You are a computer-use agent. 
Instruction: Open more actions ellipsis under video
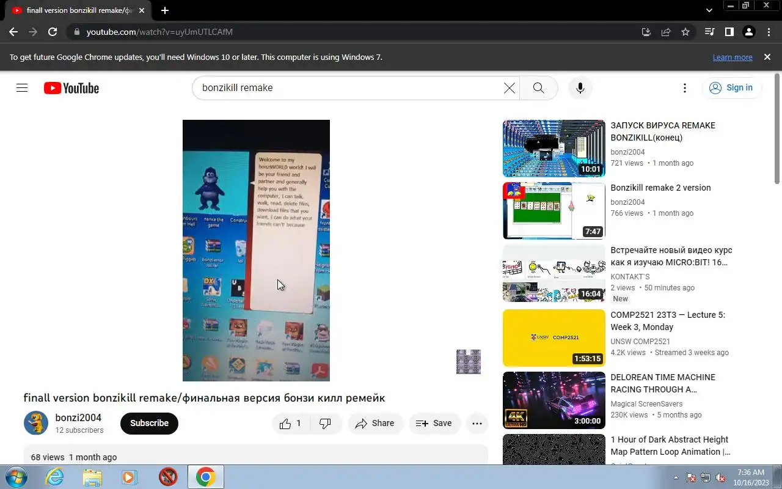coord(477,423)
